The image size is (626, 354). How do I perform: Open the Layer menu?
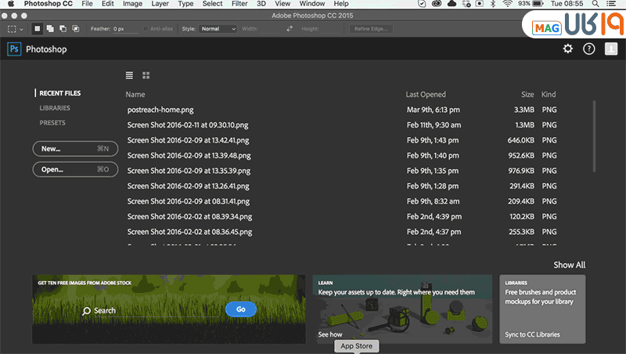(160, 4)
